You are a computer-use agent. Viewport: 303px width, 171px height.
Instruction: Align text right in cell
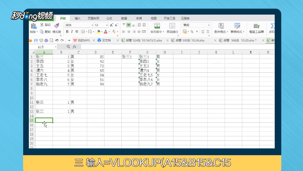pyautogui.click(x=134, y=31)
